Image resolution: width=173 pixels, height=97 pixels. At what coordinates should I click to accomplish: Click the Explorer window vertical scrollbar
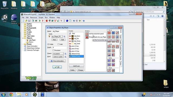(x=164, y=40)
